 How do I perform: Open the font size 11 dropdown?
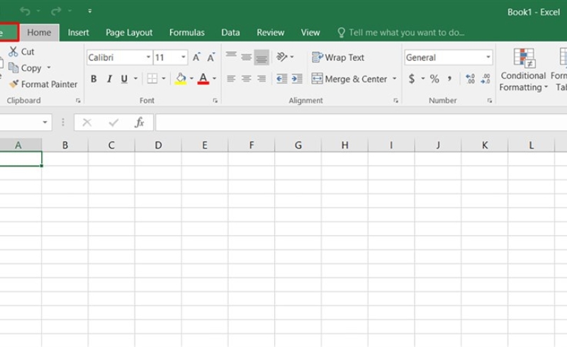click(x=184, y=57)
